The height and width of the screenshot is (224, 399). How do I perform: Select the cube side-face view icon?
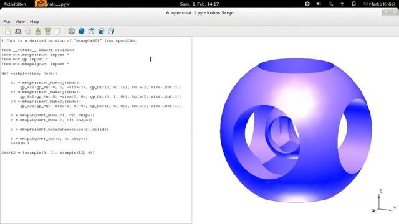(111, 31)
